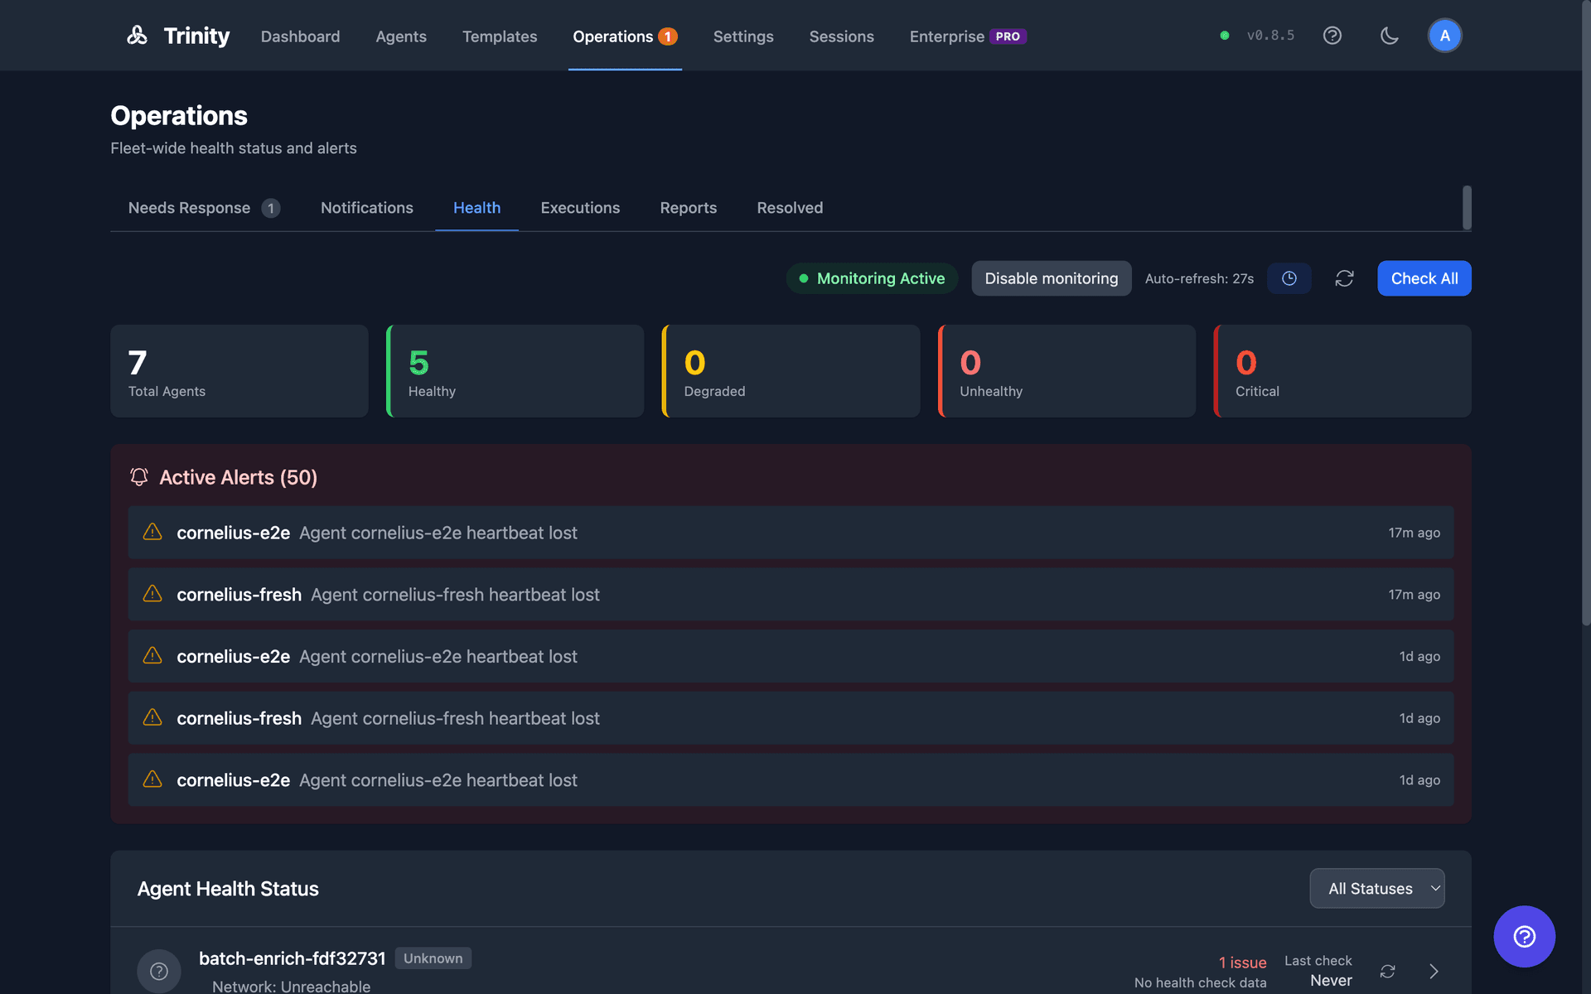Click the red 1 issue text

1242,963
